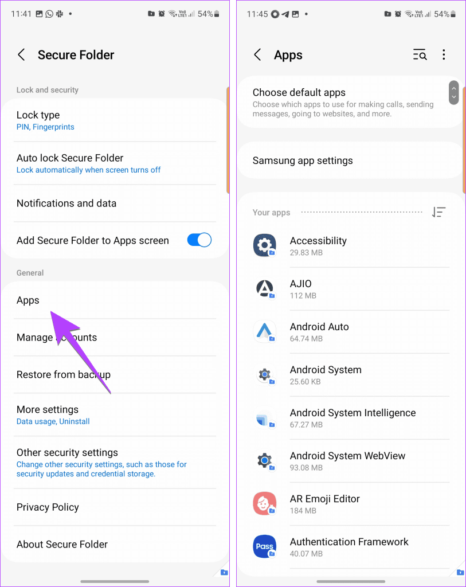466x587 pixels.
Task: Open search in the Apps screen
Action: (420, 54)
